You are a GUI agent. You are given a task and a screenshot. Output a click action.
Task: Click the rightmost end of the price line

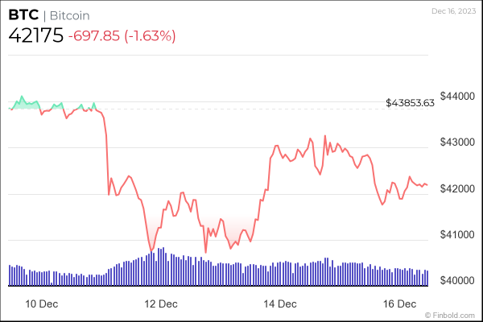(x=427, y=185)
